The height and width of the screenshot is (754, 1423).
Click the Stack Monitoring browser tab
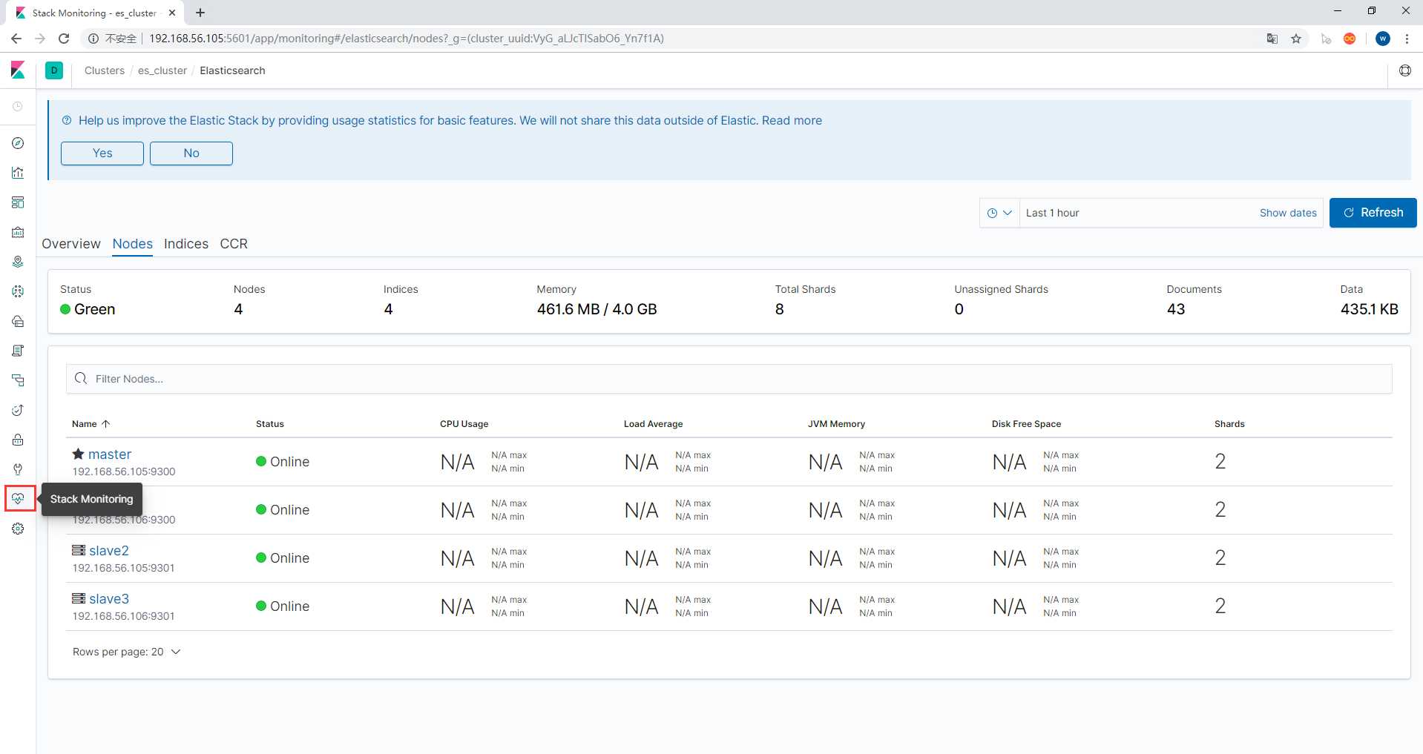coord(94,13)
